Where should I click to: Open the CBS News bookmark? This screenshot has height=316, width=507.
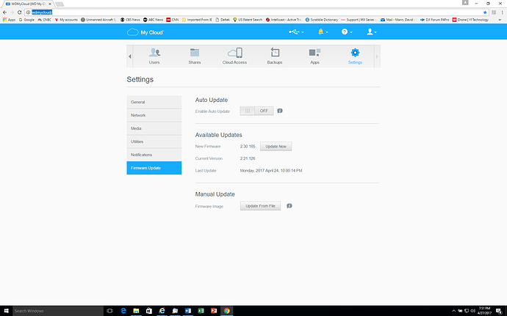[x=130, y=20]
